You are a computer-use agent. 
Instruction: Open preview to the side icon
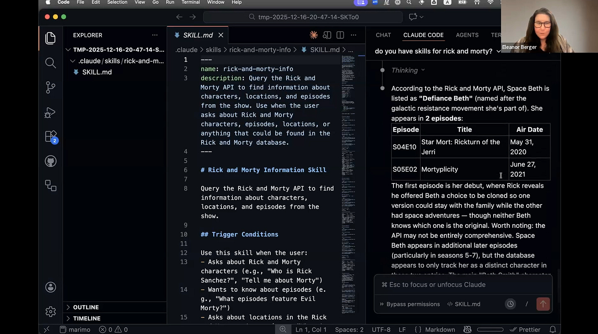(x=327, y=35)
